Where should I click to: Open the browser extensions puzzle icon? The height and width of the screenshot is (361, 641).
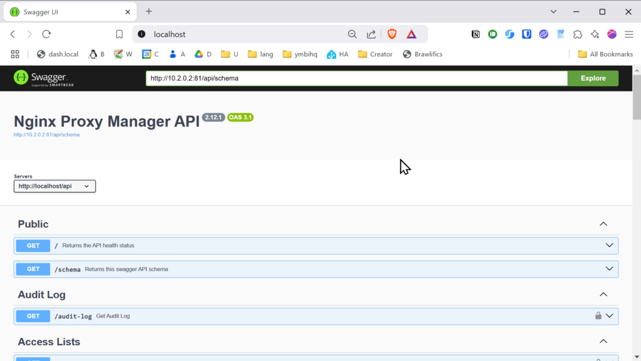[578, 34]
